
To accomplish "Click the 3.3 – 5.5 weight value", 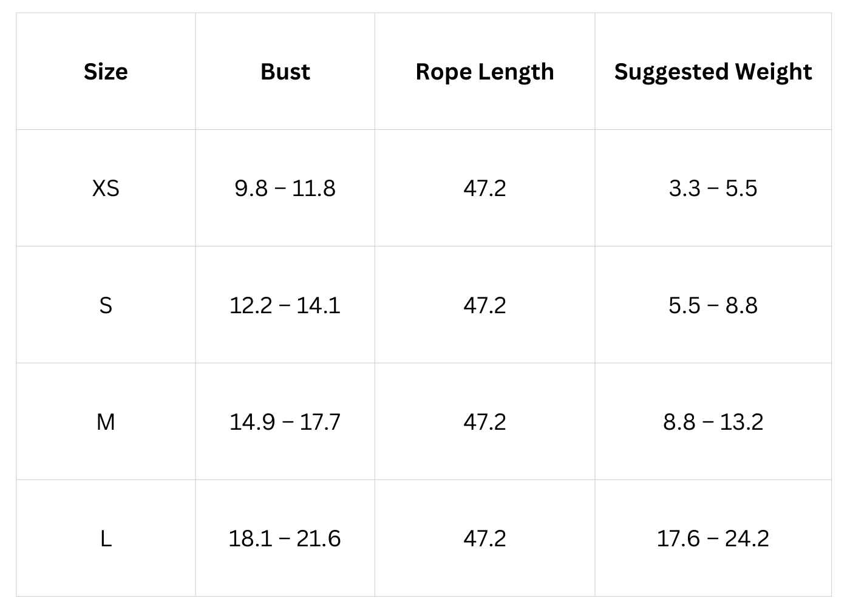I will [713, 188].
